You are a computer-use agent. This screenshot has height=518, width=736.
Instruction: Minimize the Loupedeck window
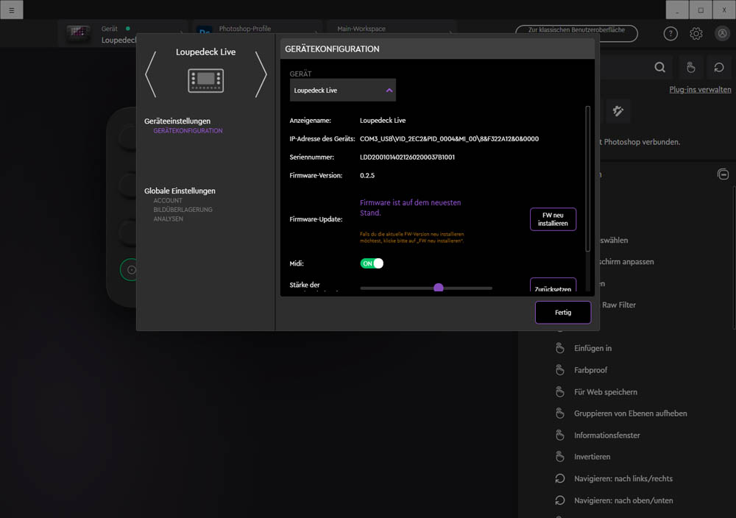677,10
